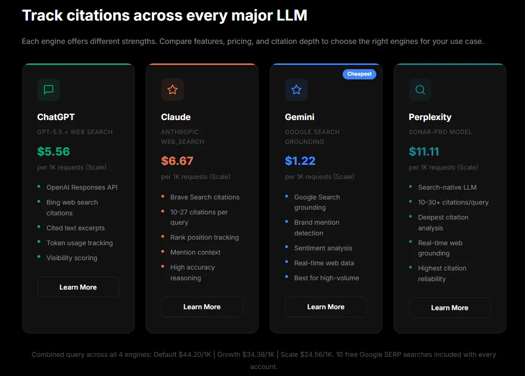This screenshot has width=525, height=376.
Task: Open Learn More for Perplexity
Action: point(450,308)
